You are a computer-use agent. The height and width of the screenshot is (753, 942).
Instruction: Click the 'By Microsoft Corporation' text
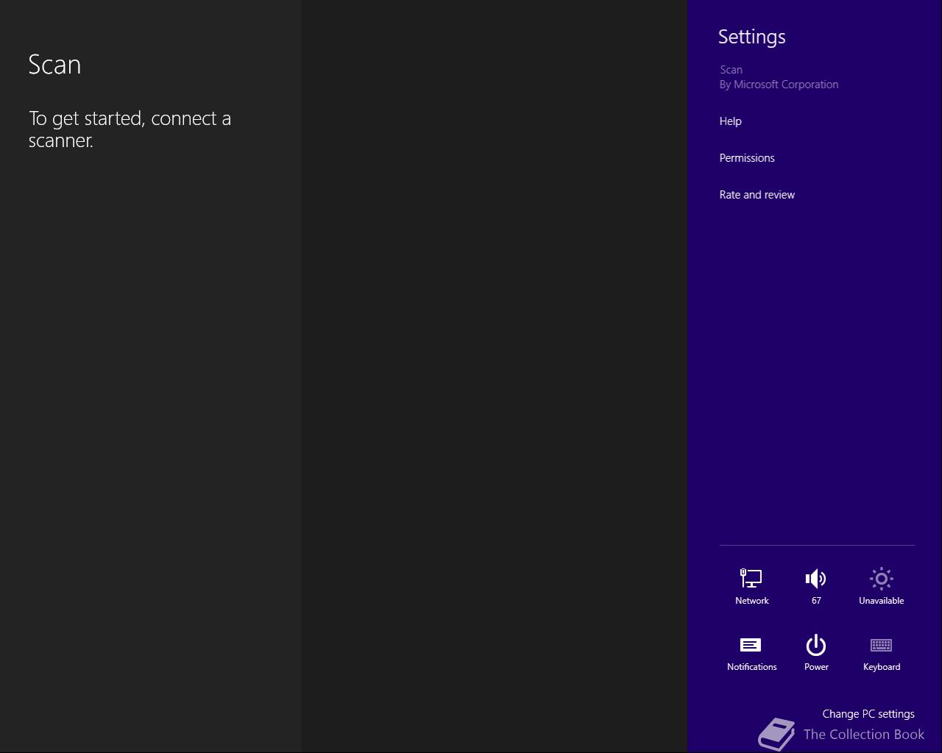click(x=779, y=85)
